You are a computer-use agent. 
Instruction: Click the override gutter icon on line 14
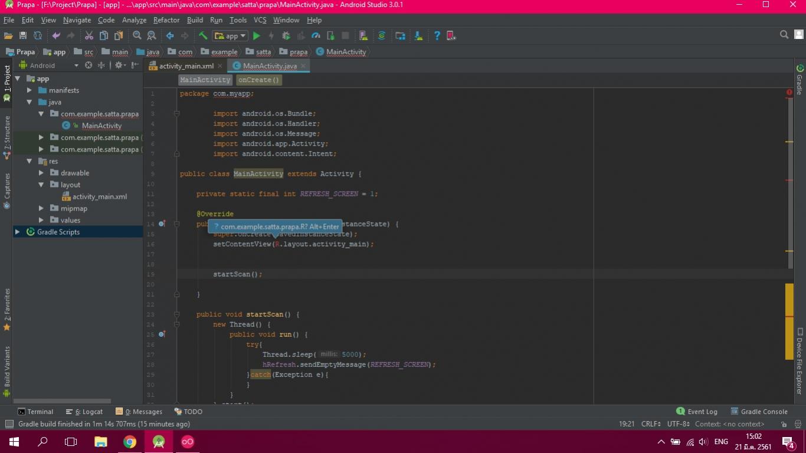162,224
